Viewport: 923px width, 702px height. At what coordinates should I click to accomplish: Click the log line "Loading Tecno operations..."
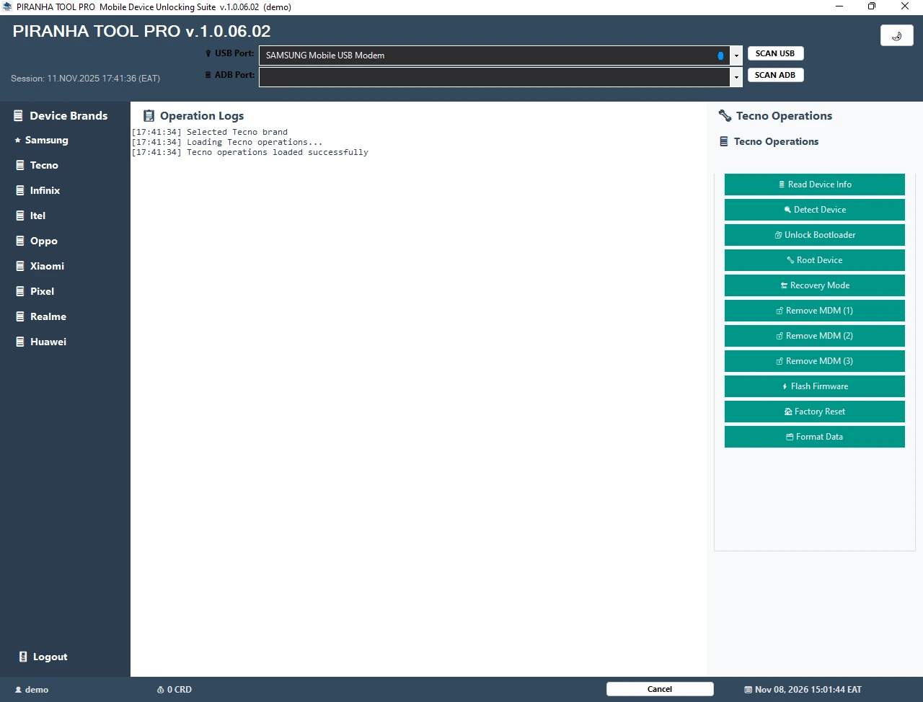(x=227, y=142)
